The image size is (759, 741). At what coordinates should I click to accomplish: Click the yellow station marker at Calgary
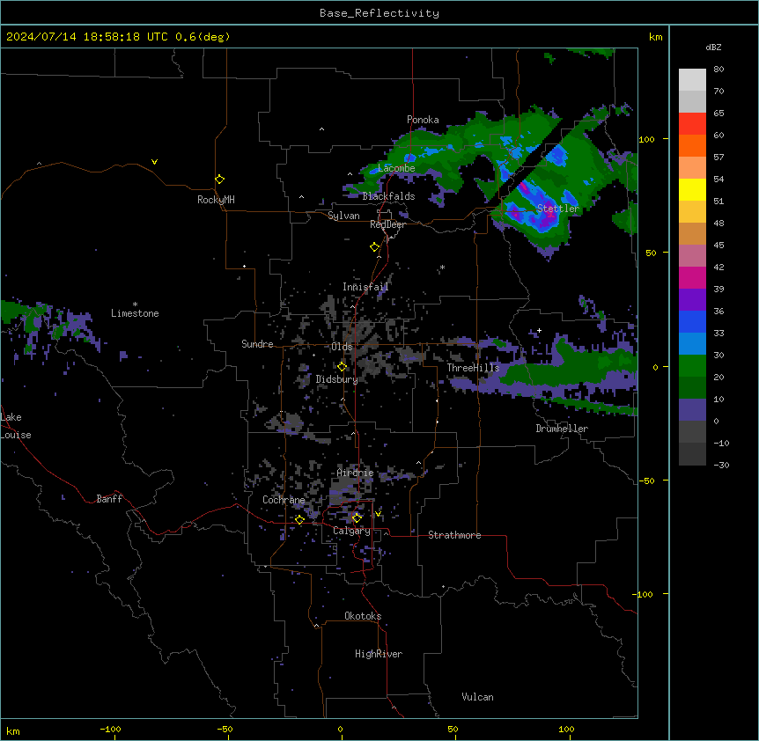pos(357,518)
